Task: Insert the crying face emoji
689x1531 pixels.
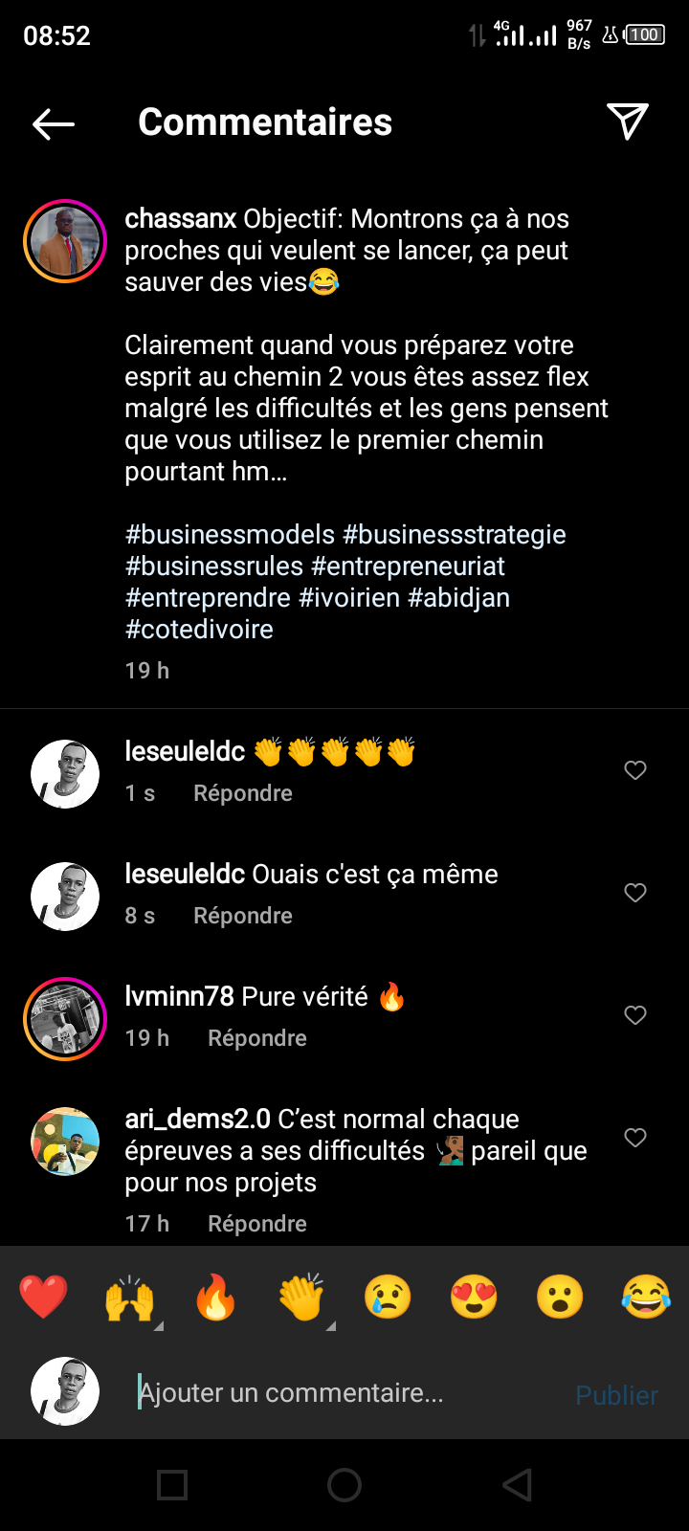Action: pyautogui.click(x=388, y=1298)
